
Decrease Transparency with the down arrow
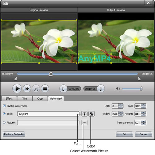pos(144,124)
